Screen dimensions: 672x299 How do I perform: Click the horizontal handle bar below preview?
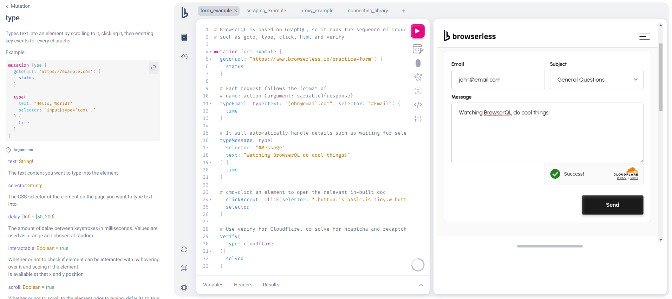[x=550, y=246]
